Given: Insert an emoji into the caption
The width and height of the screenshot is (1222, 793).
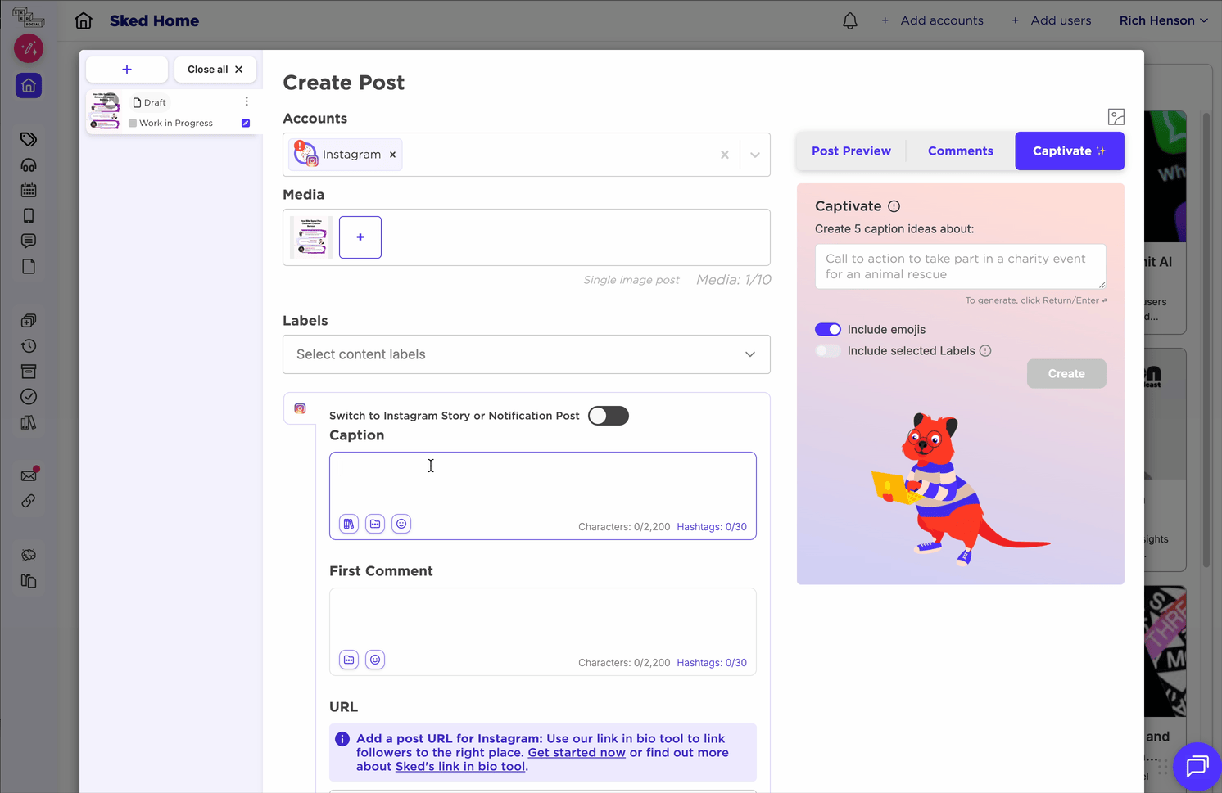Looking at the screenshot, I should (401, 523).
